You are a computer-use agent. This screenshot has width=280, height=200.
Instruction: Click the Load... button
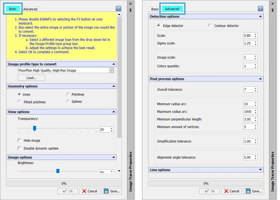point(31,78)
